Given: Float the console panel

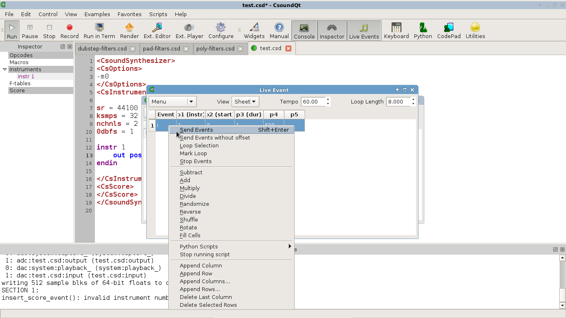Looking at the screenshot, I should (x=555, y=249).
